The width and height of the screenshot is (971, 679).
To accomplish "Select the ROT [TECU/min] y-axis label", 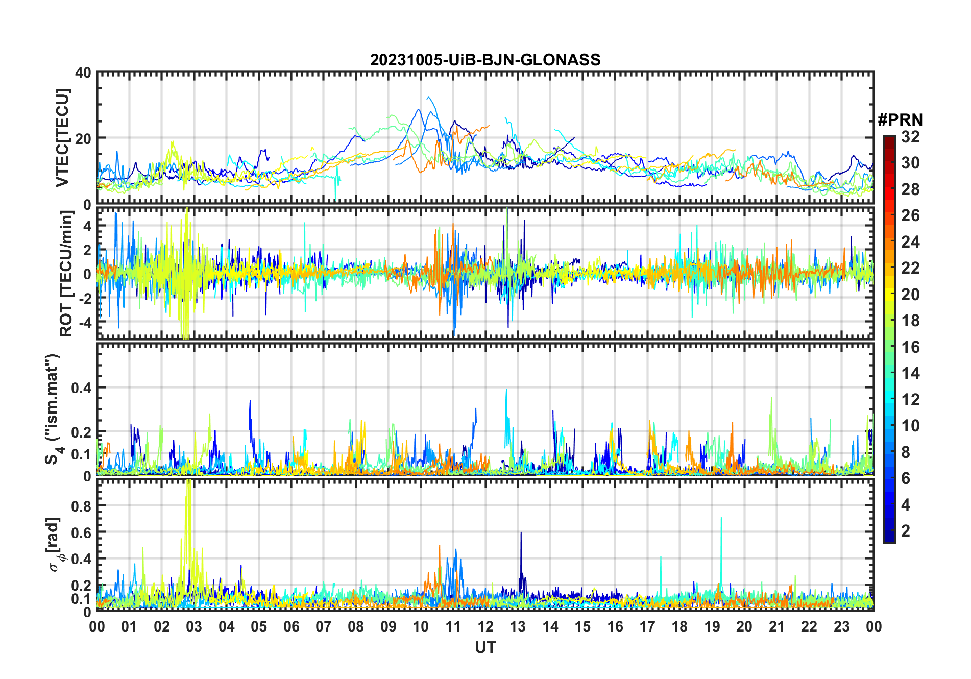I will (x=66, y=273).
